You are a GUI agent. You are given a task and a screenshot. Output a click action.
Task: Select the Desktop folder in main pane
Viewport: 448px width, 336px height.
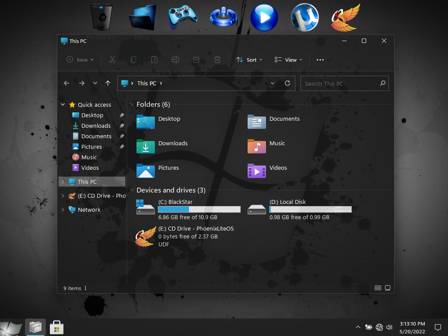click(158, 122)
